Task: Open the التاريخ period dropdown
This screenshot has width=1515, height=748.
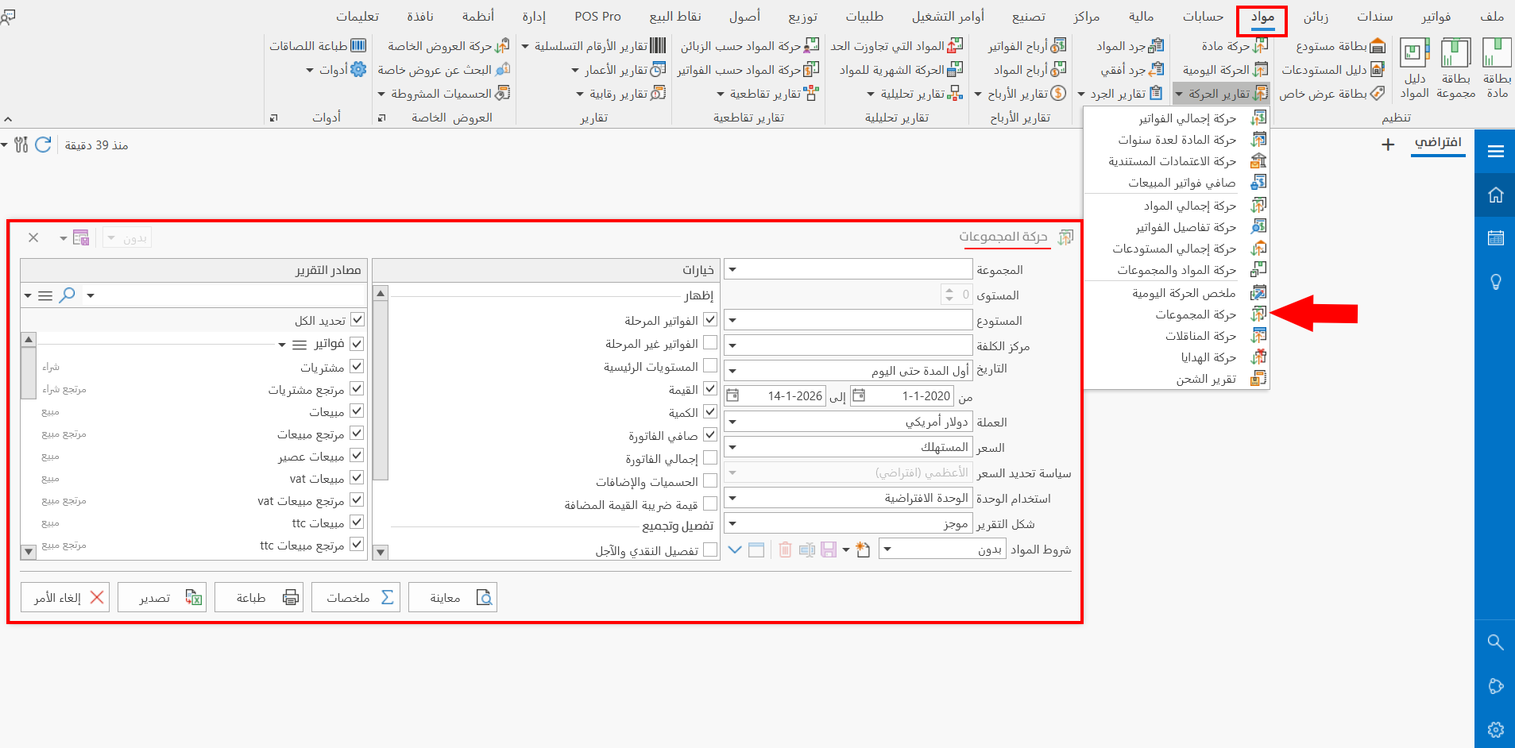Action: 732,369
